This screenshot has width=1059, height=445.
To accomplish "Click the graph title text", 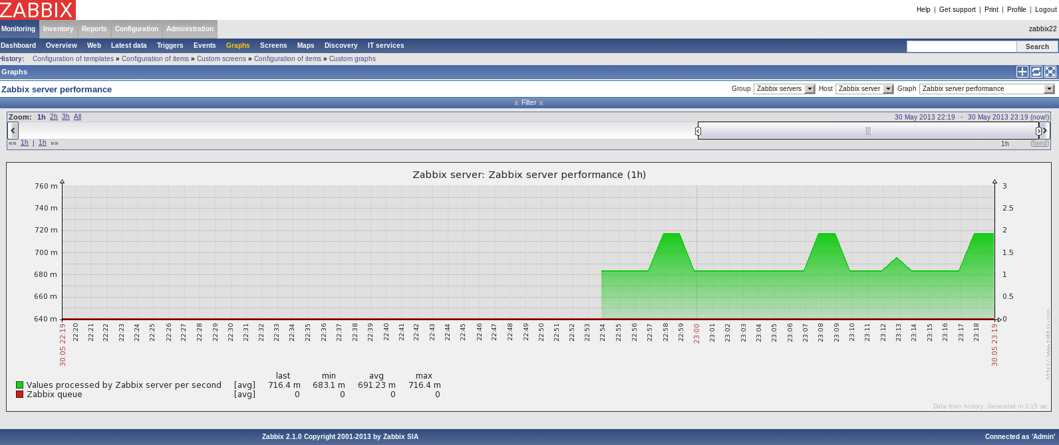I will [529, 175].
